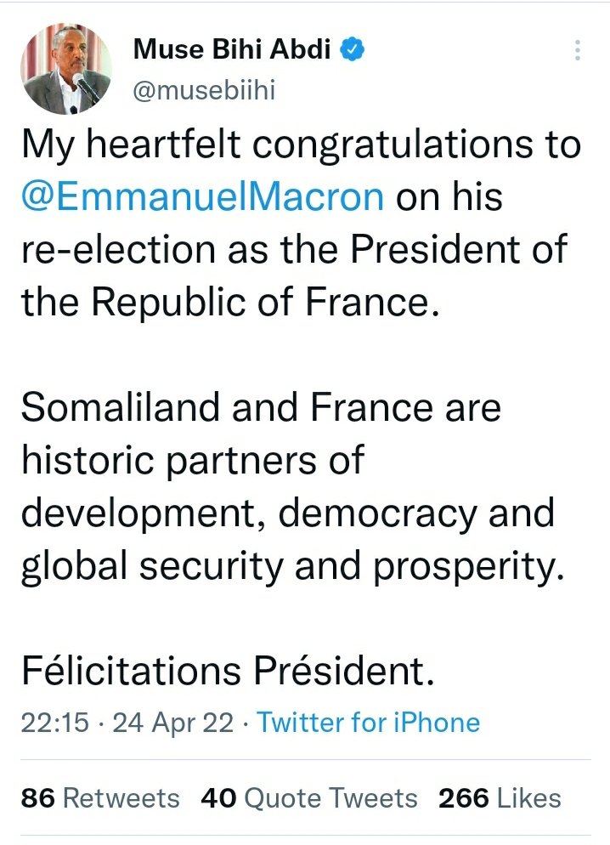Click the 're-election as the President of' line
Viewport: 610px width, 845px height.
tap(293, 251)
